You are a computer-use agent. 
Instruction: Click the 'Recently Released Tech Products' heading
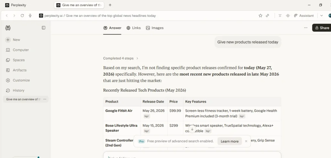(144, 90)
